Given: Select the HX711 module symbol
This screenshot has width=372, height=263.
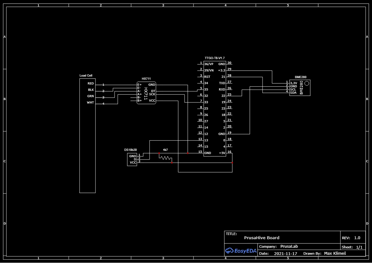Looking at the screenshot, I should (146, 93).
